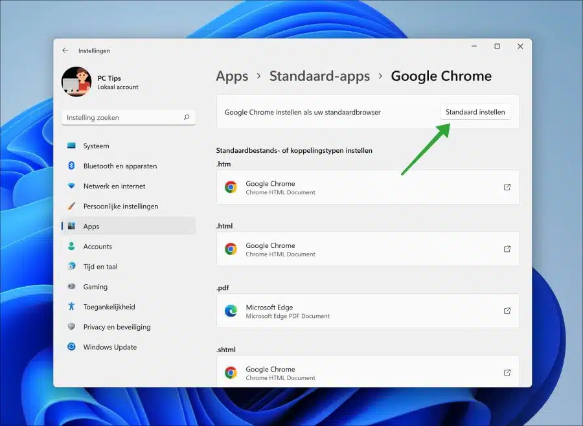Minimize the Instellingen window
This screenshot has height=426, width=583.
coord(474,47)
